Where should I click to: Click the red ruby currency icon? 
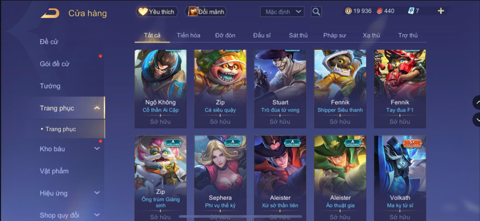tap(380, 11)
